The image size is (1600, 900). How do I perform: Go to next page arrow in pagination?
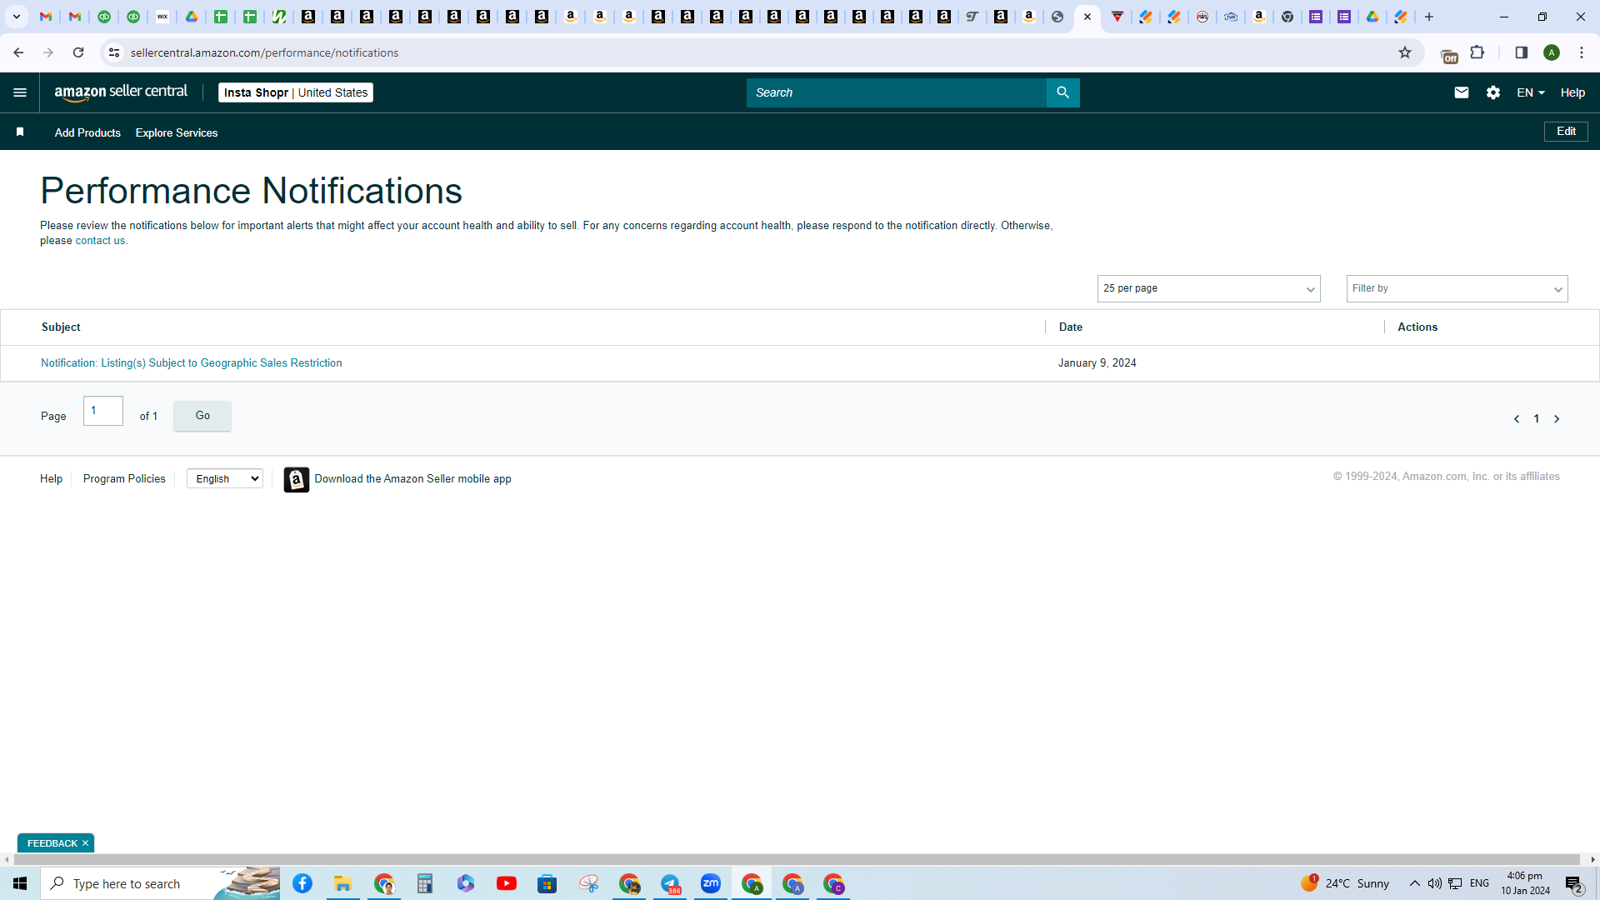(1556, 418)
